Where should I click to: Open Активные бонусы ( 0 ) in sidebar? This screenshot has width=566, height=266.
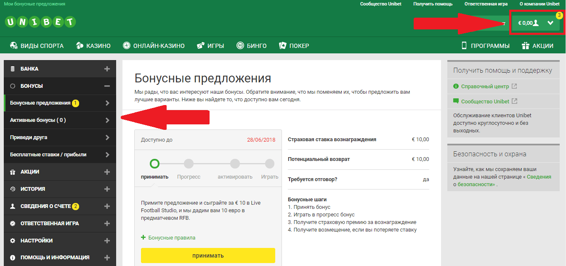point(60,120)
